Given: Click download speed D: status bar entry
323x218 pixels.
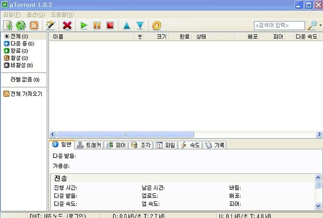Looking at the screenshot, I should click(139, 216).
